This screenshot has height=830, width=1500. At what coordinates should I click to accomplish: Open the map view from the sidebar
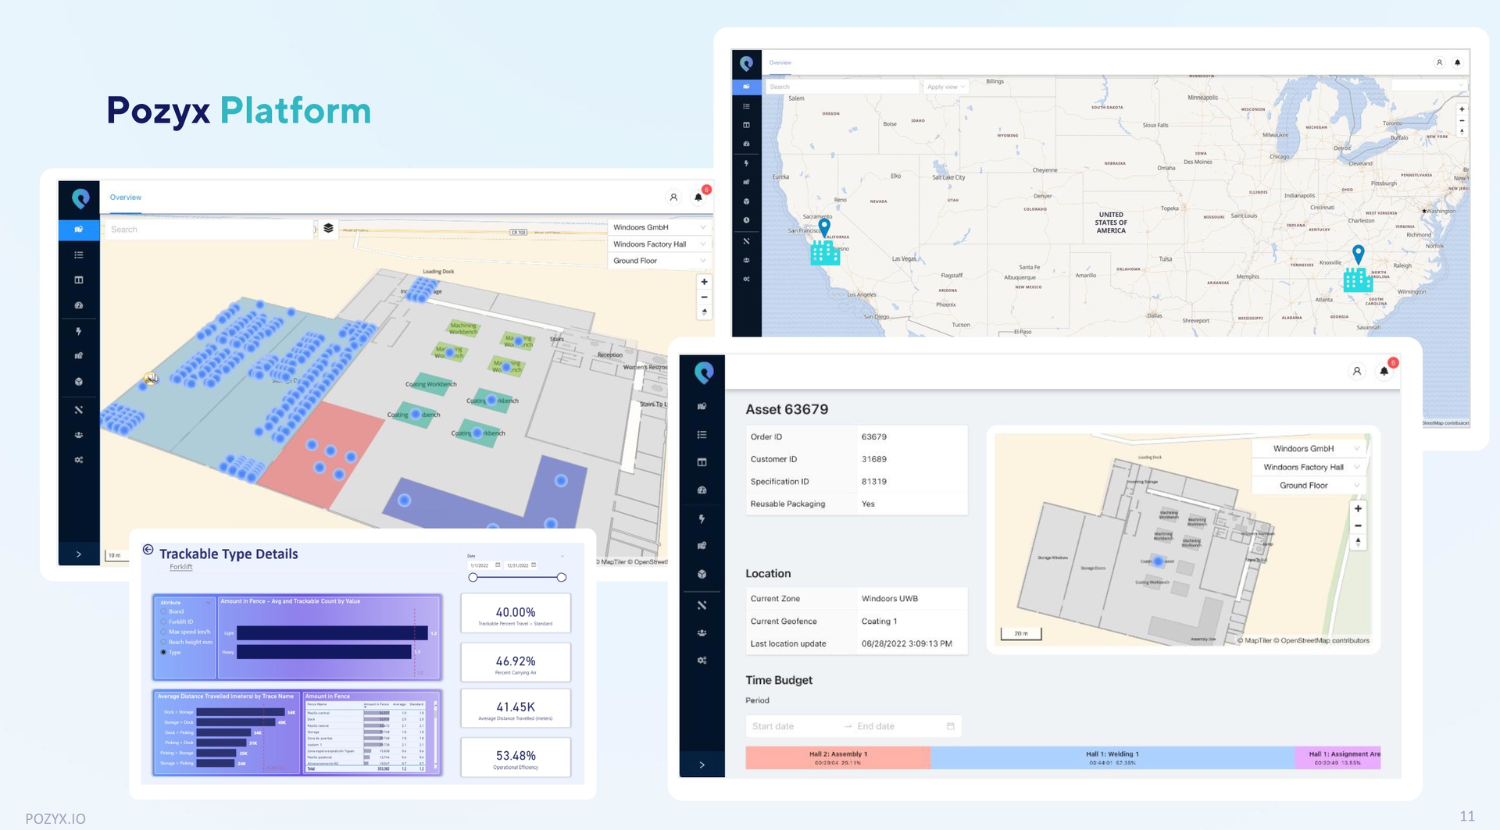tap(78, 230)
